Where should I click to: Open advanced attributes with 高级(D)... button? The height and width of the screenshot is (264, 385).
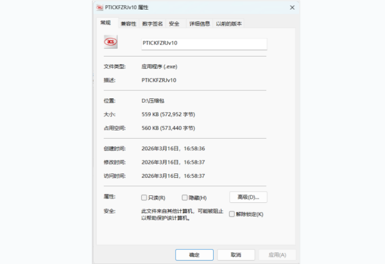point(248,197)
